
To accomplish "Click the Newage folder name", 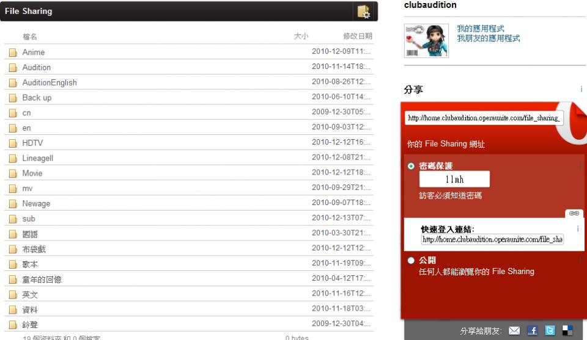I will [36, 204].
